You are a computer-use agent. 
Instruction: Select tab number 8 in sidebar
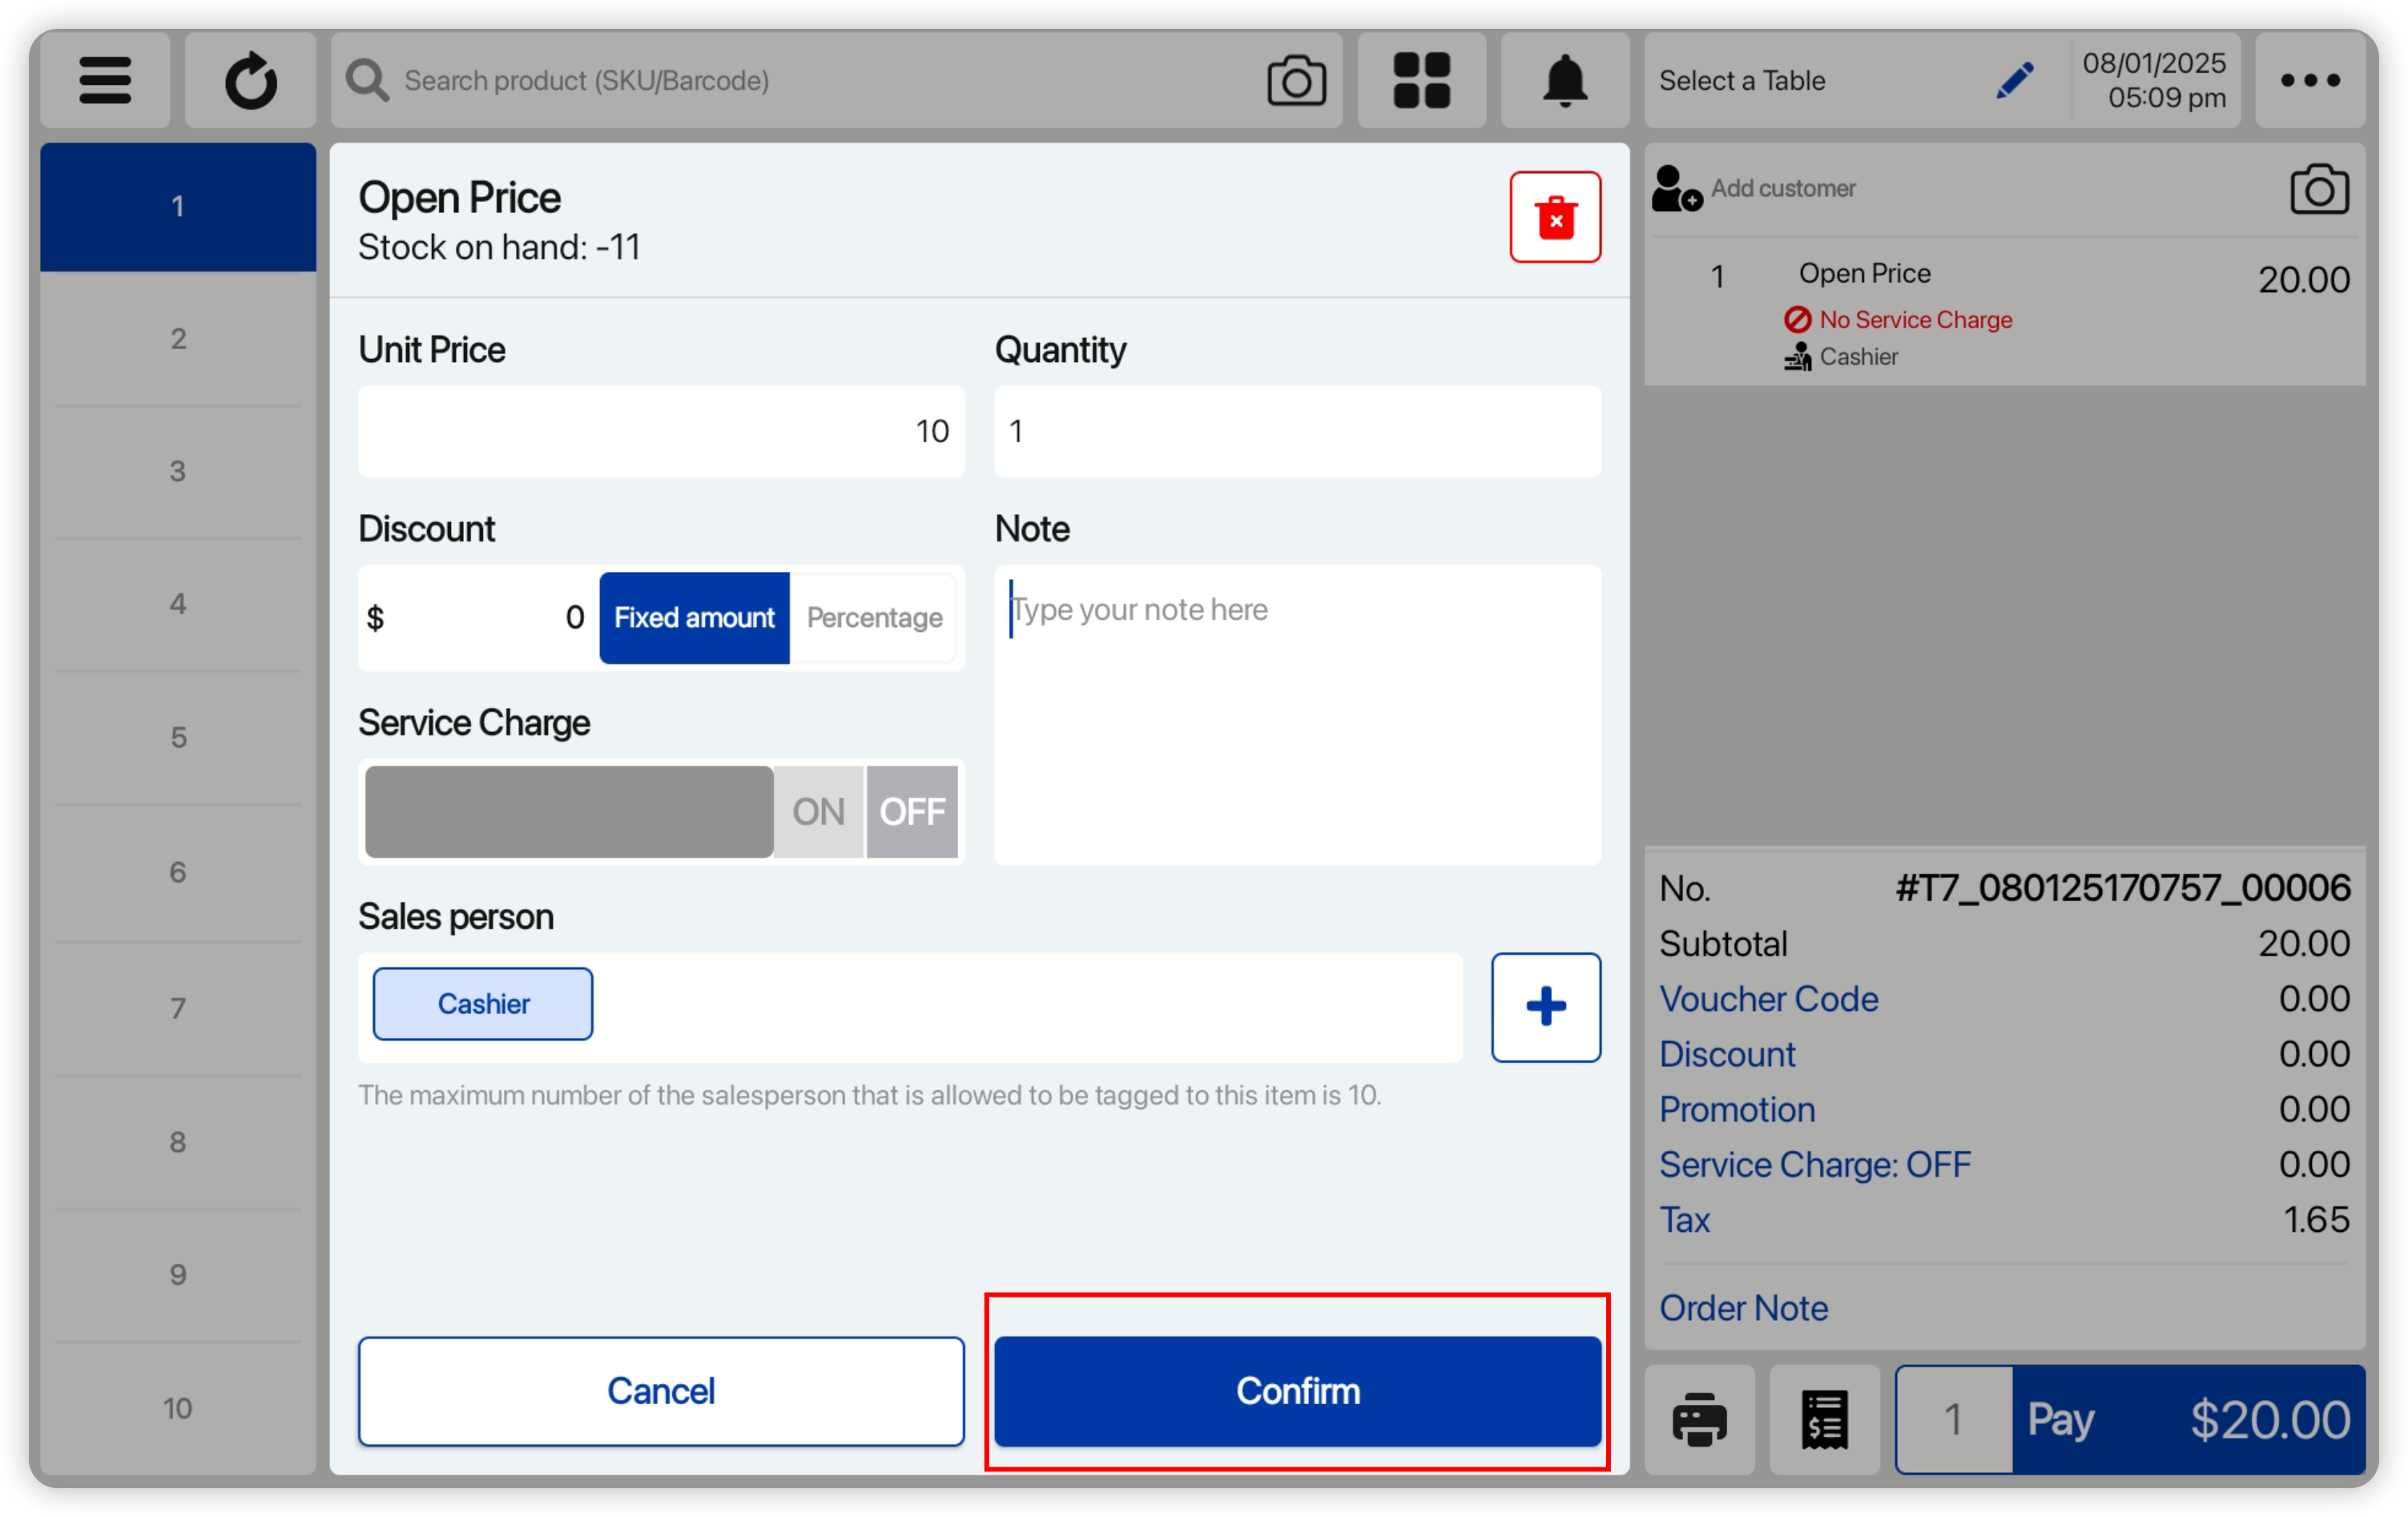point(178,1142)
